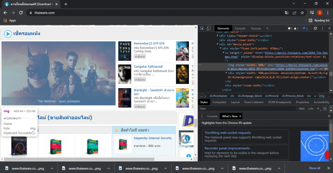Close the What's New drawer tab
The width and height of the screenshot is (333, 173).
pyautogui.click(x=240, y=116)
